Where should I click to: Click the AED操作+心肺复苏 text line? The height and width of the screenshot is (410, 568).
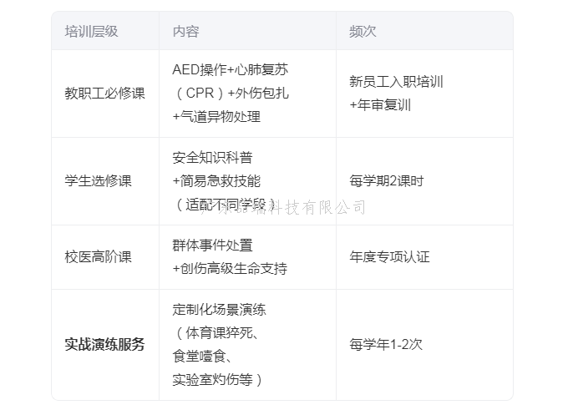[x=230, y=70]
